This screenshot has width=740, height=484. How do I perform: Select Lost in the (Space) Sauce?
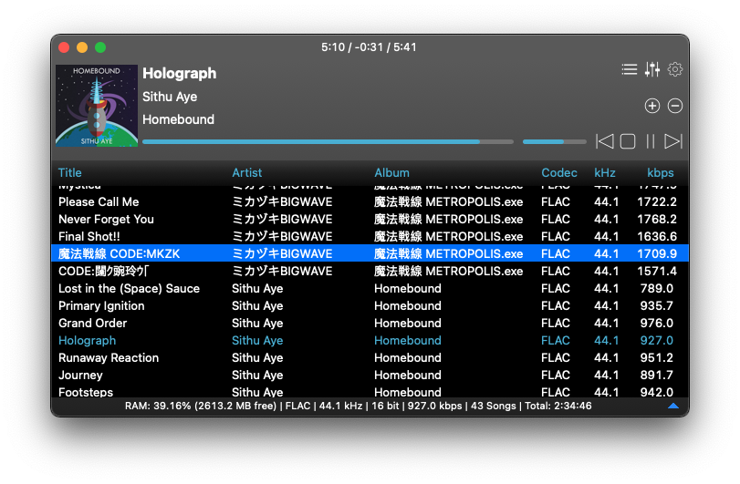[x=370, y=288]
